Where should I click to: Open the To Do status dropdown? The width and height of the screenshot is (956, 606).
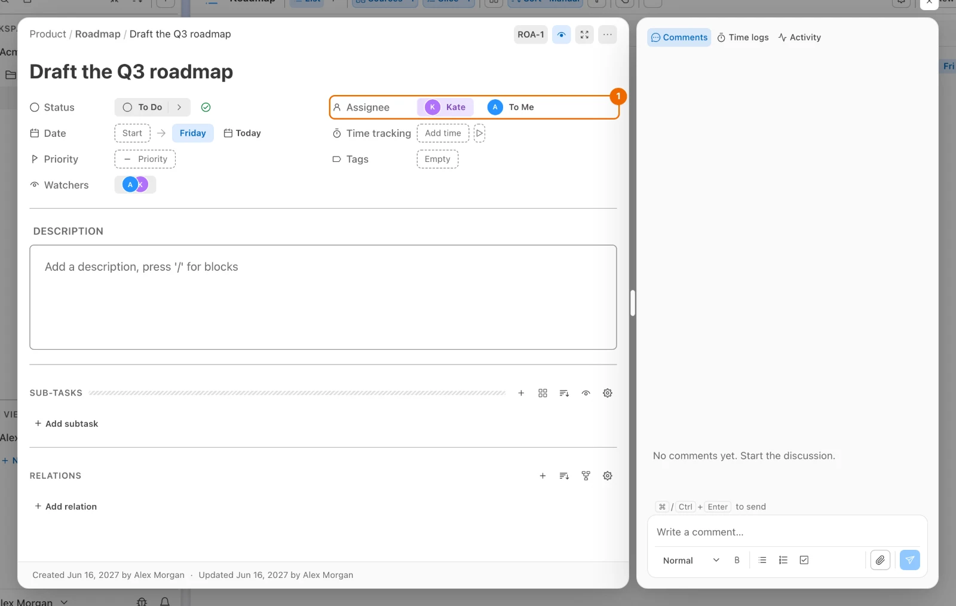(x=142, y=108)
